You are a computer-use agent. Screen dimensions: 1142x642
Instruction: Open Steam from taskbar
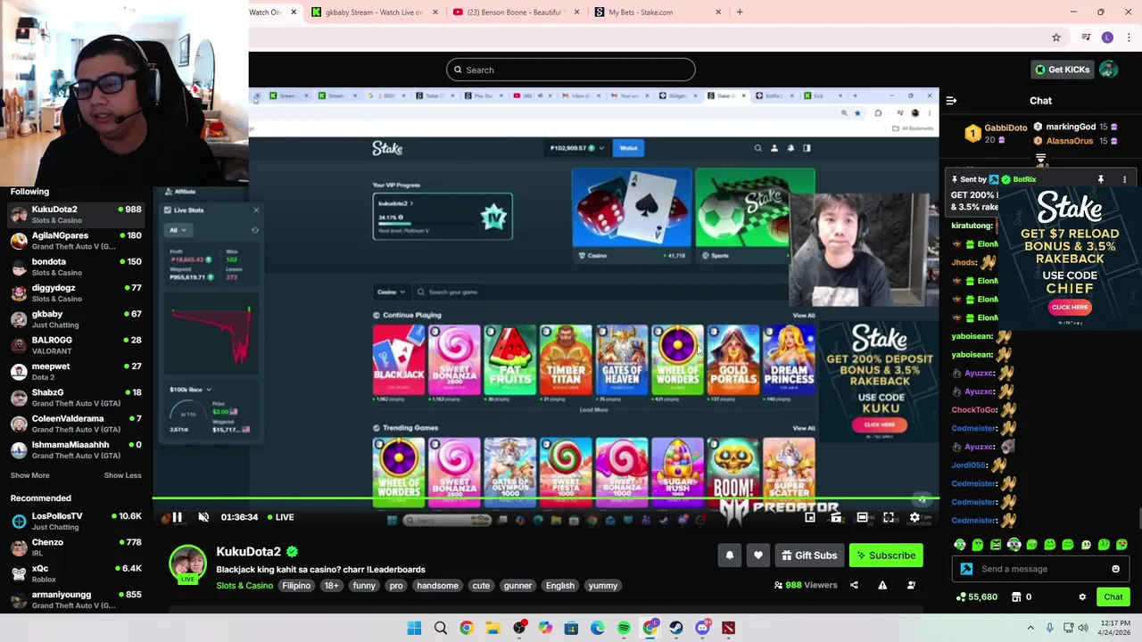676,629
